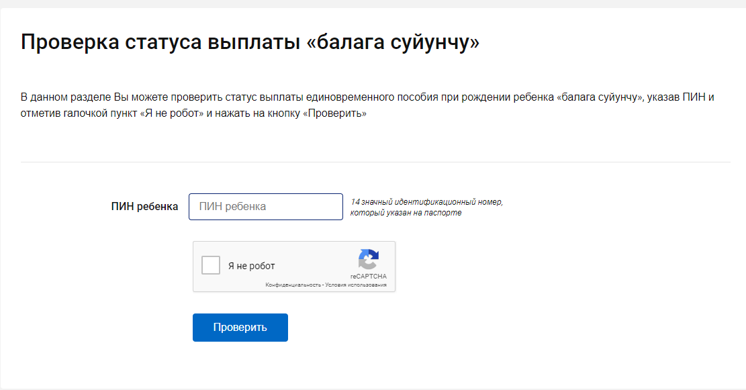Click the «указав ПИН и» words ending first line
Screen dimensions: 746x390
pos(680,97)
